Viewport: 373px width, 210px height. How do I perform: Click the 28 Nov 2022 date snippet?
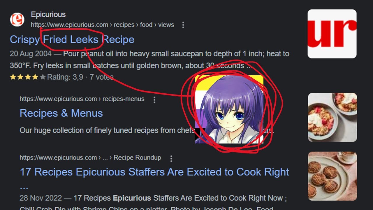41,198
